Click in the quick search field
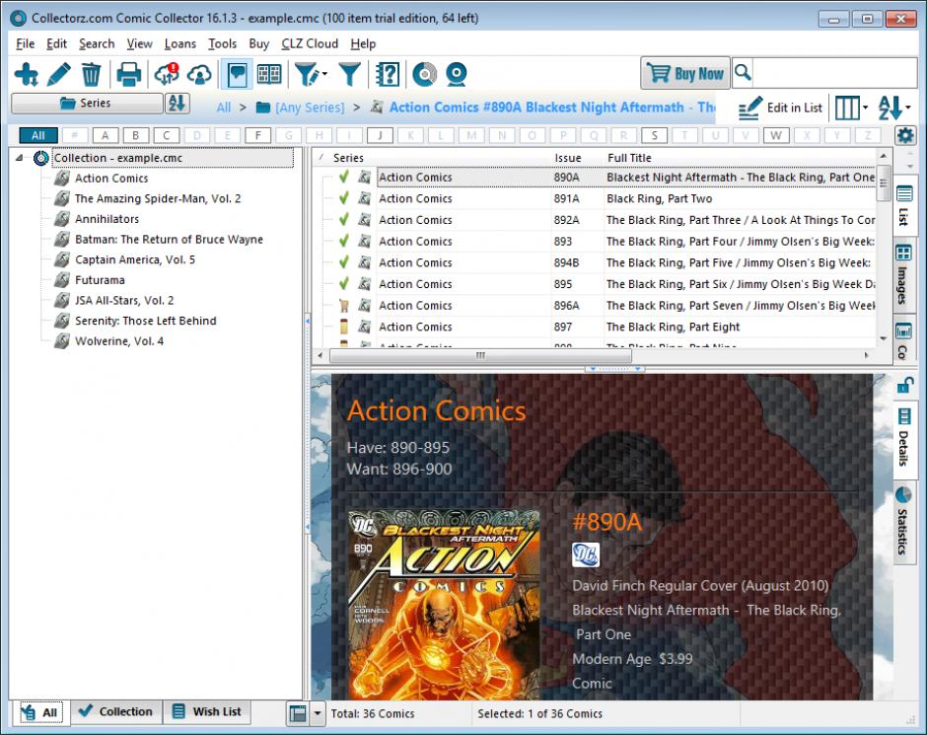The height and width of the screenshot is (735, 927). click(833, 73)
